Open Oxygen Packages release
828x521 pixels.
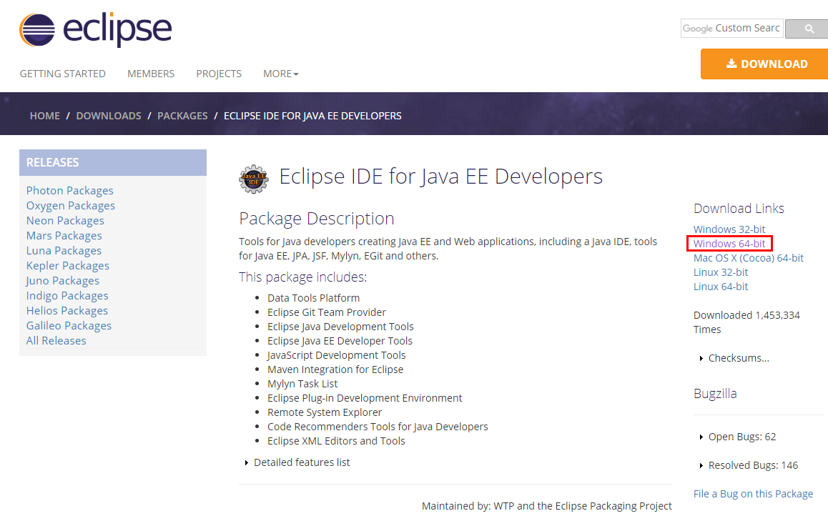pyautogui.click(x=71, y=205)
